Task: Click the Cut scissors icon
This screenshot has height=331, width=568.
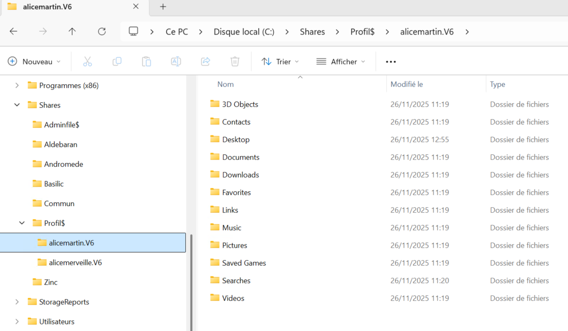Action: [87, 62]
